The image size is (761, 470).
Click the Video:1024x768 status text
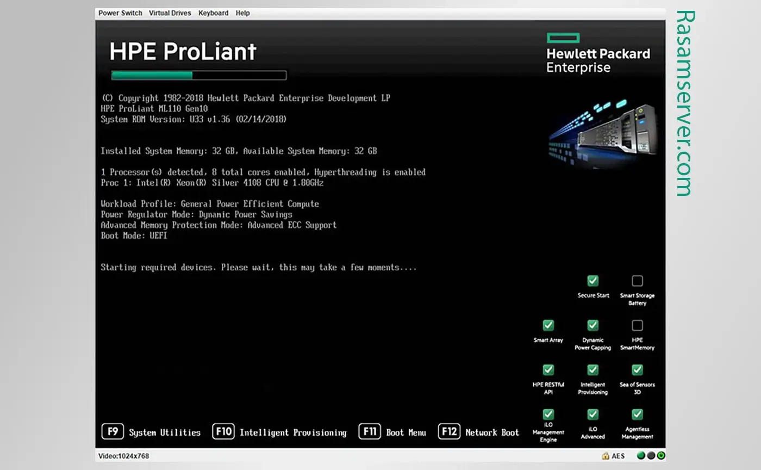click(123, 456)
